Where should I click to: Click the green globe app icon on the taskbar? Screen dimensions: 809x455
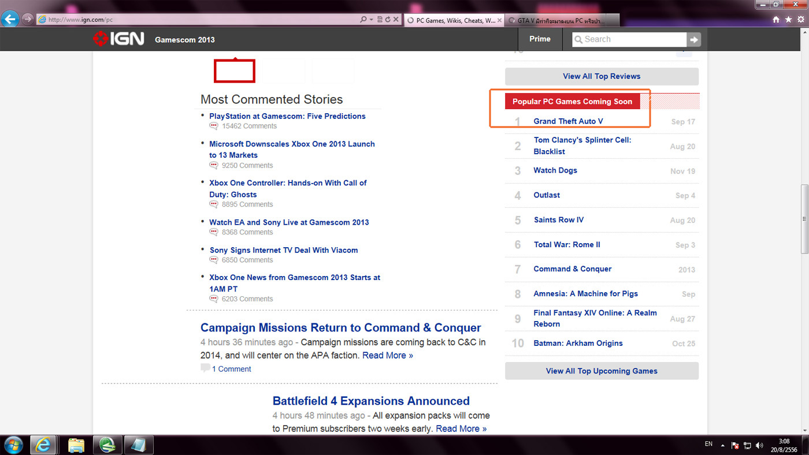tap(107, 445)
